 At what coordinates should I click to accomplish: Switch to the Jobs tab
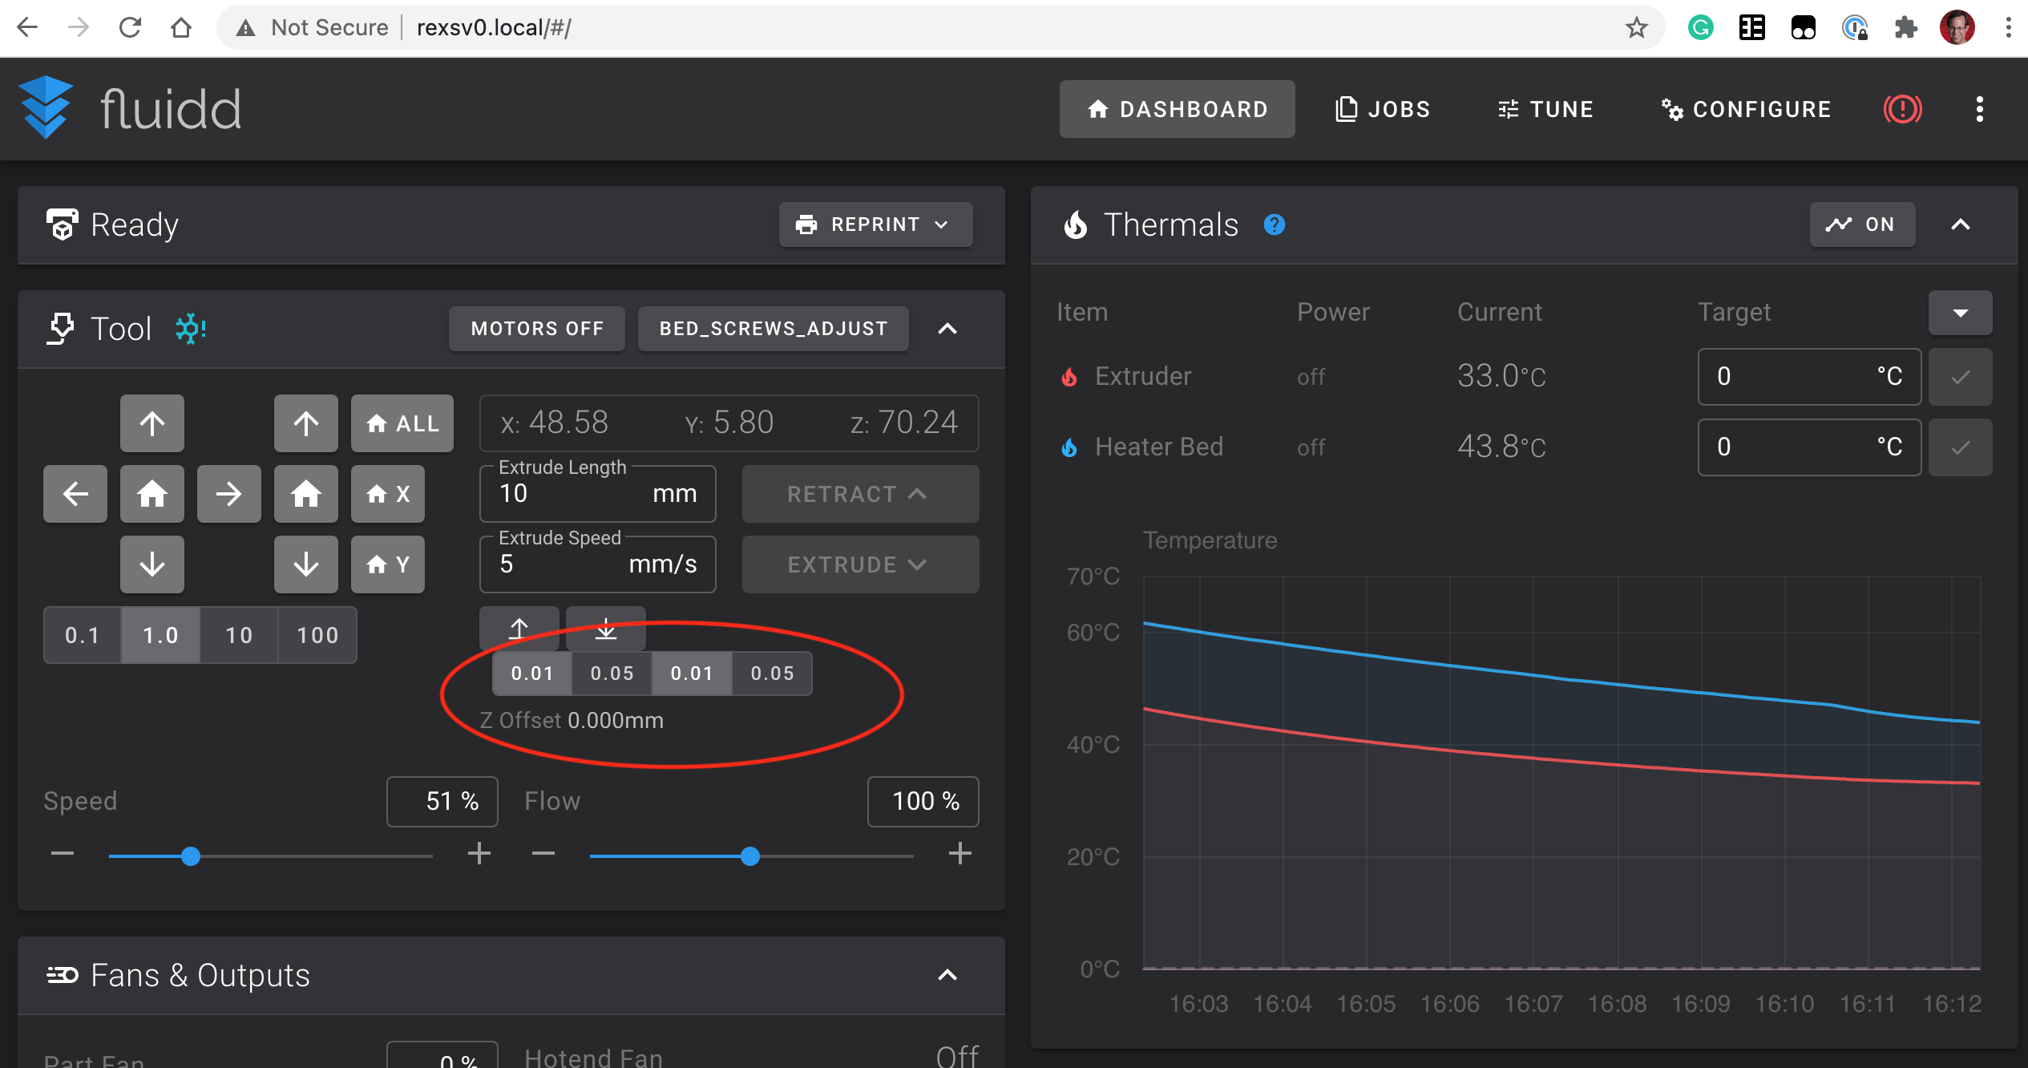[1384, 109]
